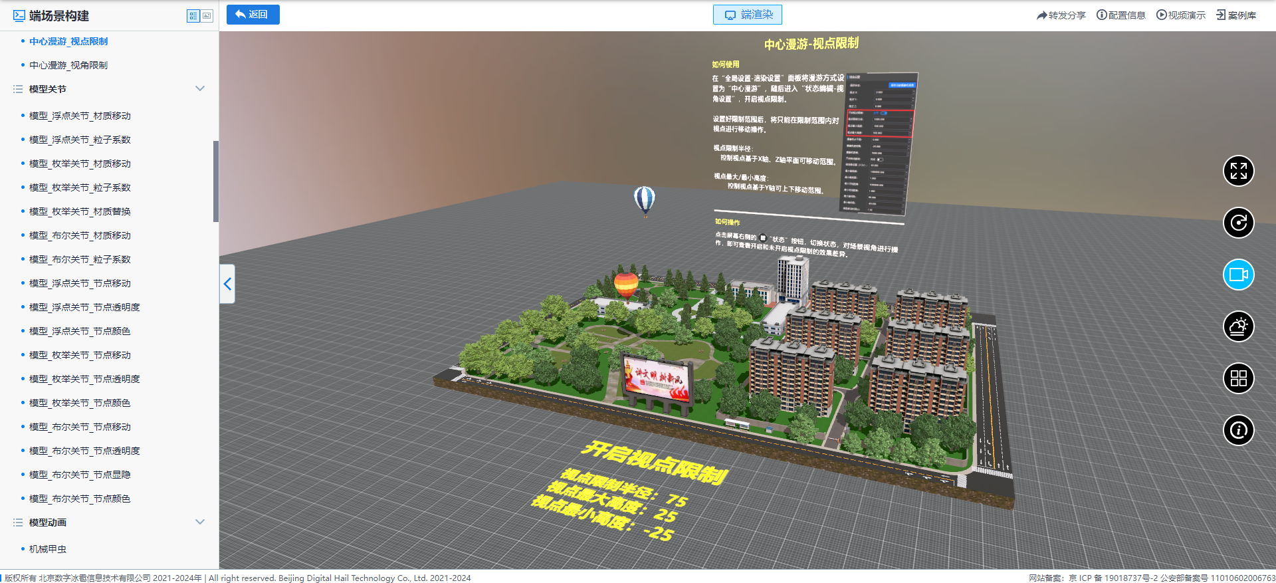Switch sidebar to list view icon
This screenshot has height=583, width=1276.
point(193,16)
